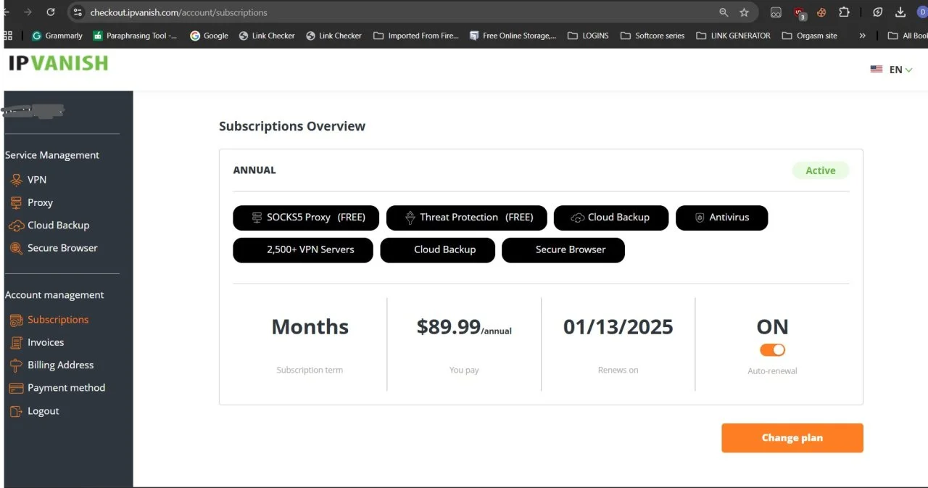This screenshot has height=488, width=928.
Task: Reload the page with the browser refresh icon
Action: [50, 12]
